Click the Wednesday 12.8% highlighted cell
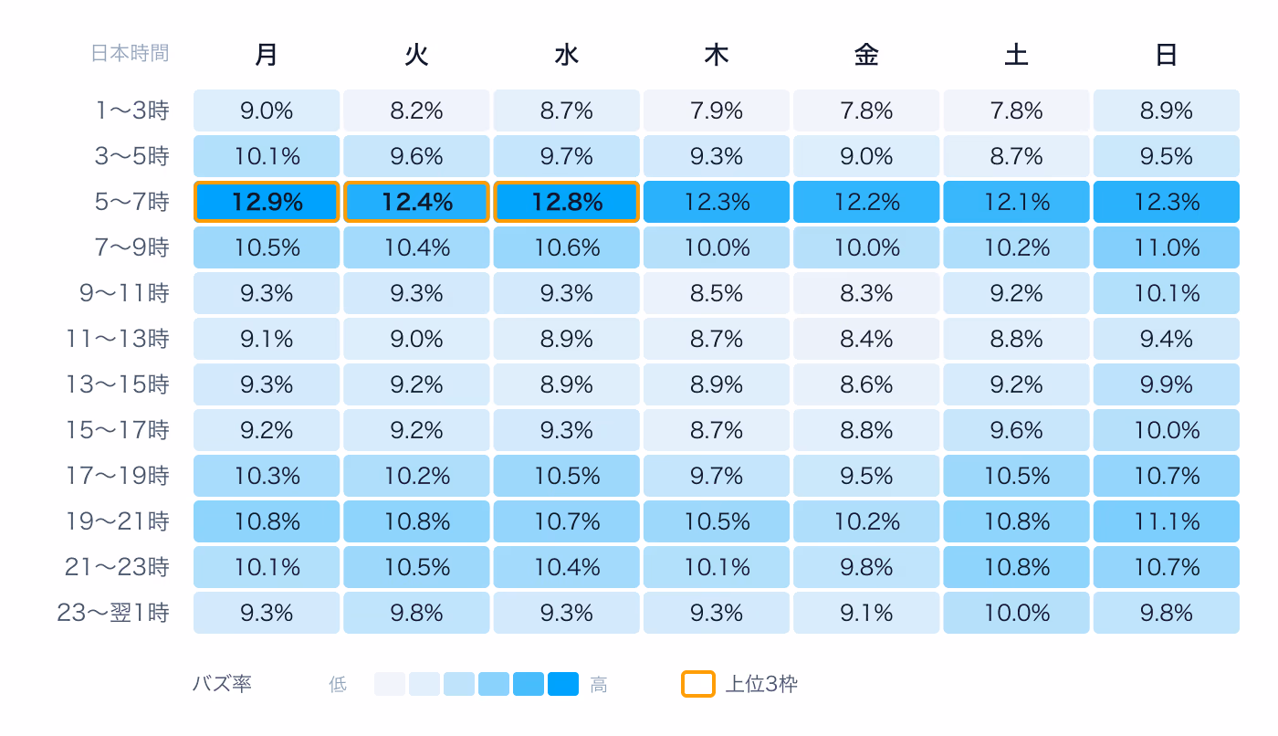Screen dimensions: 1278x736 [567, 202]
